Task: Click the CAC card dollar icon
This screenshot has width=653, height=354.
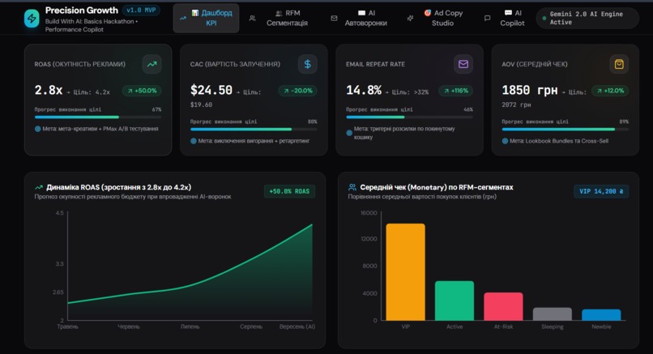Action: [x=307, y=64]
